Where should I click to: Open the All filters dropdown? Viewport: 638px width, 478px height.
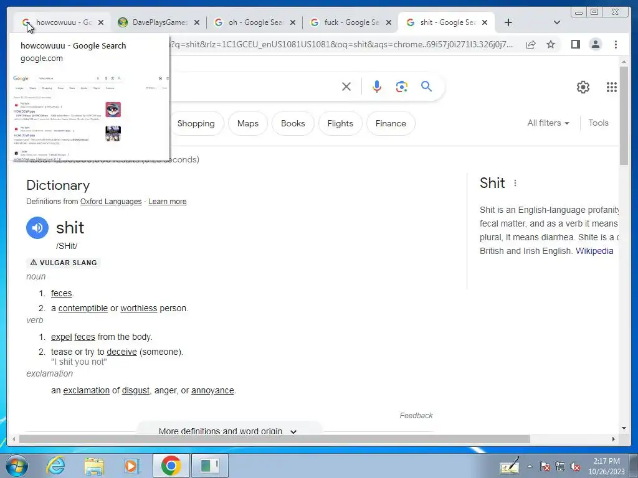tap(548, 123)
